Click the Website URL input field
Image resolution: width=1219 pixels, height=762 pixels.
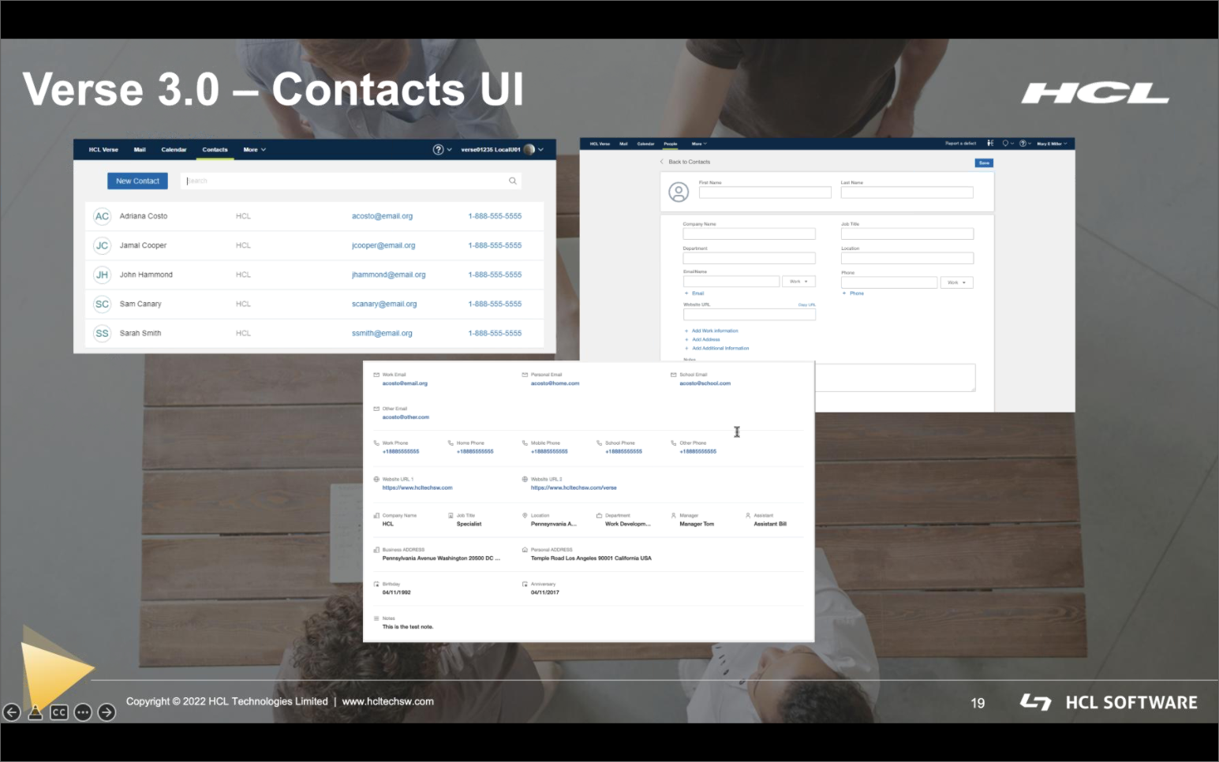coord(749,315)
